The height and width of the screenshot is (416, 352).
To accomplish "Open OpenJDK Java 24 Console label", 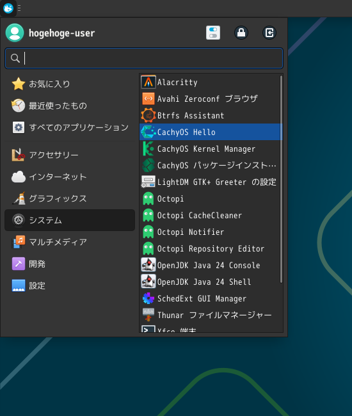I will point(209,266).
